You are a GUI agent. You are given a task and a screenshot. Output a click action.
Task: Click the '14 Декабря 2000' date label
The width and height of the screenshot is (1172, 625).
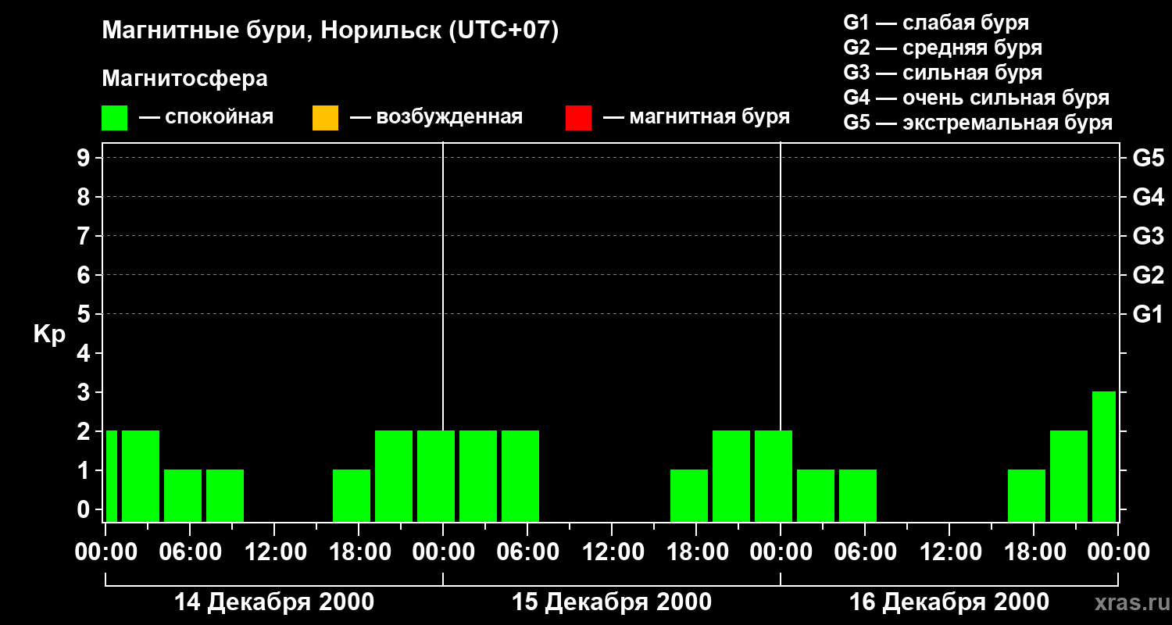click(x=274, y=602)
